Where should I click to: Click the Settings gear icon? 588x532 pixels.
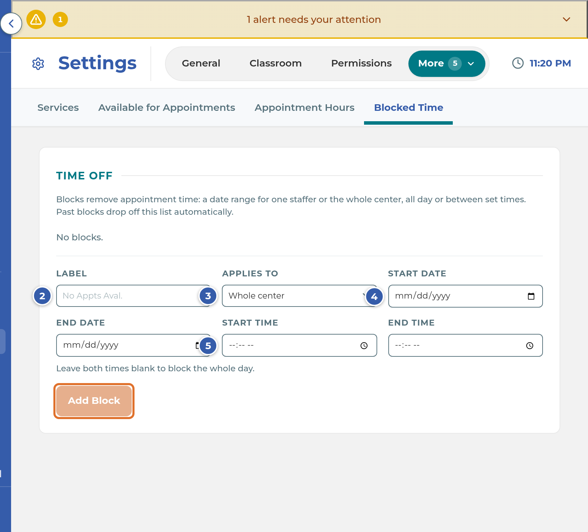click(x=38, y=64)
